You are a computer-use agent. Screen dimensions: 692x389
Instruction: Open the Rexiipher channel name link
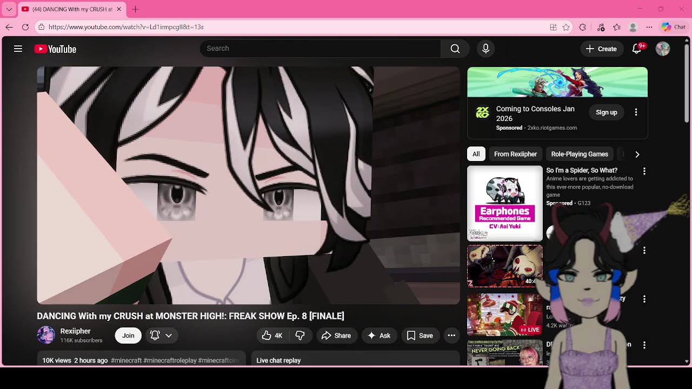75,331
